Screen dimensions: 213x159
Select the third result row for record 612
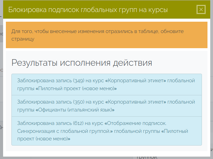click(107, 130)
